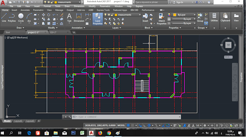Click the Rotate tool icon
Viewport: 246px width, 137px height.
tap(49, 15)
